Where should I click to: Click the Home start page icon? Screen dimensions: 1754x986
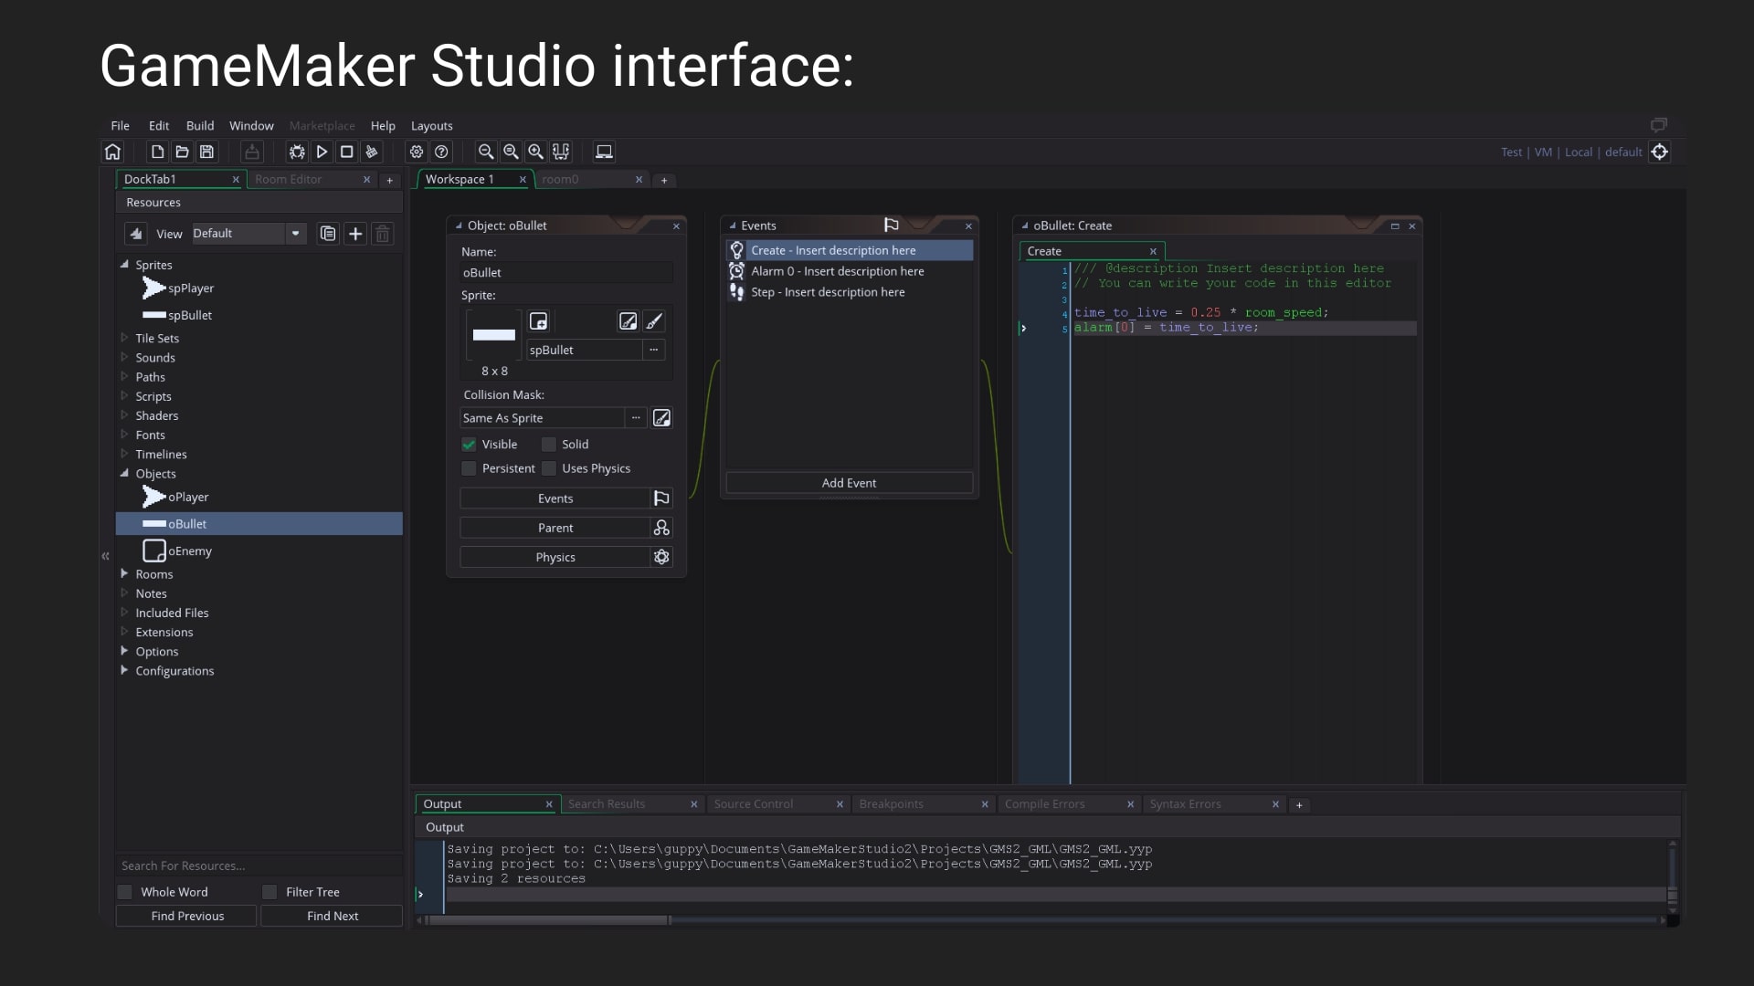click(112, 152)
